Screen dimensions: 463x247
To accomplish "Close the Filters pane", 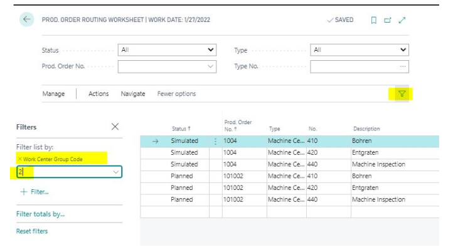I will coord(115,127).
